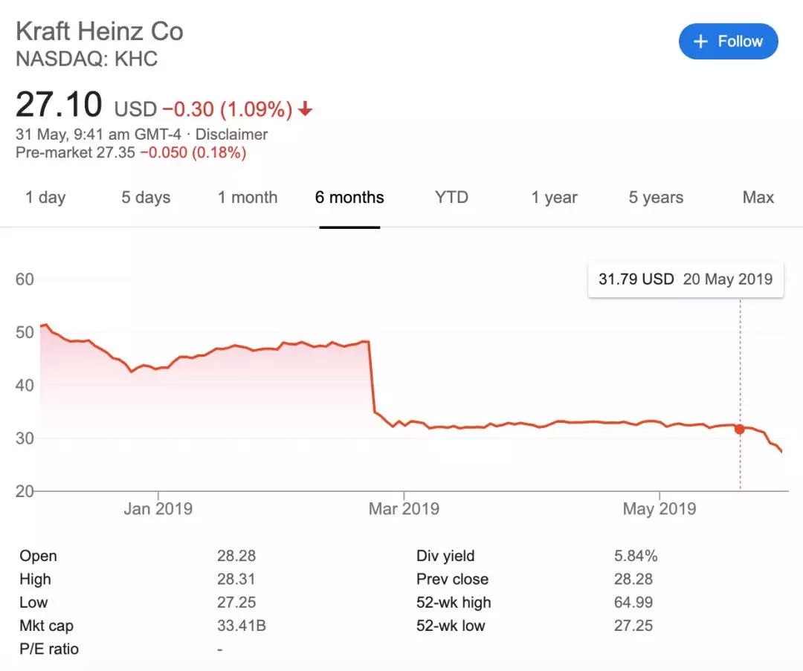Image resolution: width=803 pixels, height=671 pixels.
Task: Open the Disclaimer link
Action: click(x=231, y=134)
